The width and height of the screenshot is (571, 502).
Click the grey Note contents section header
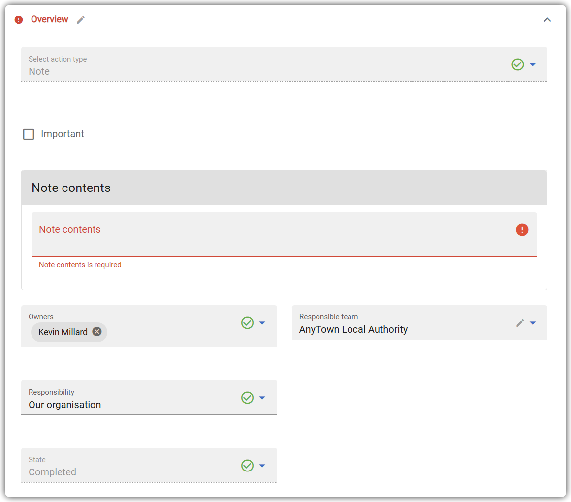pyautogui.click(x=284, y=188)
